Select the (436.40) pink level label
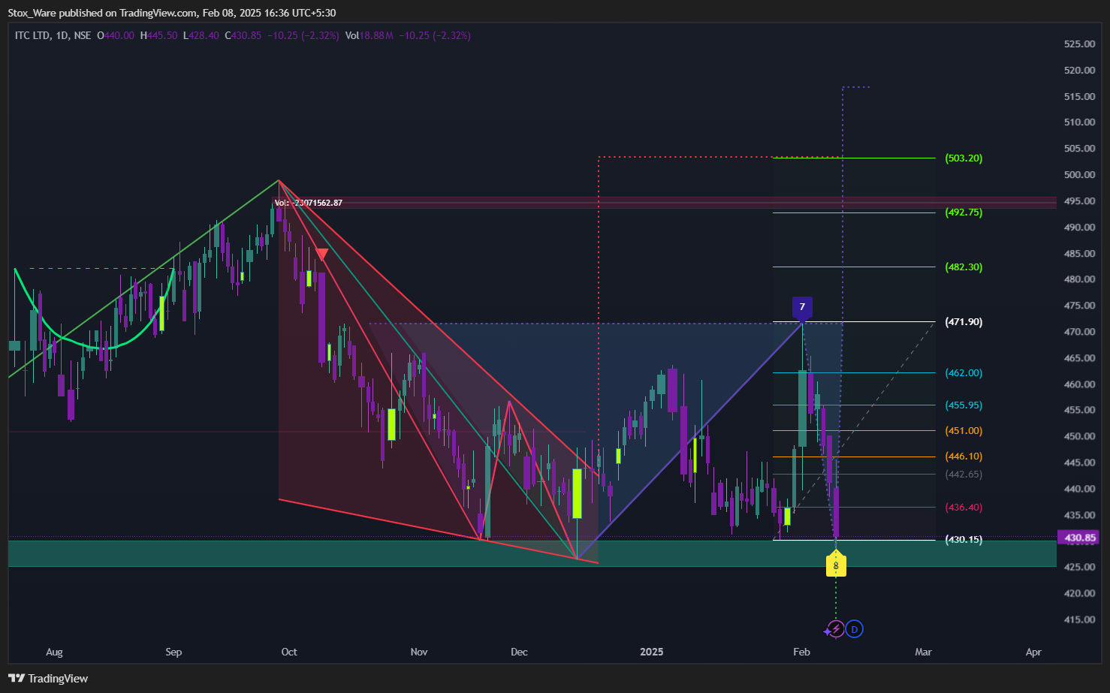Image resolution: width=1110 pixels, height=693 pixels. coord(964,508)
